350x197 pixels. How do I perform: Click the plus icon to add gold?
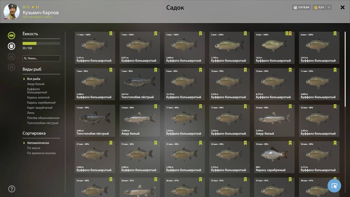[x=329, y=7]
